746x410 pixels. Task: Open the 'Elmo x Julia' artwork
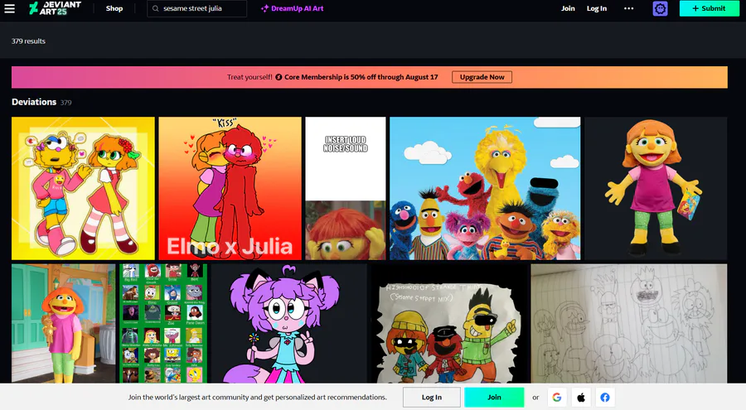click(x=230, y=188)
